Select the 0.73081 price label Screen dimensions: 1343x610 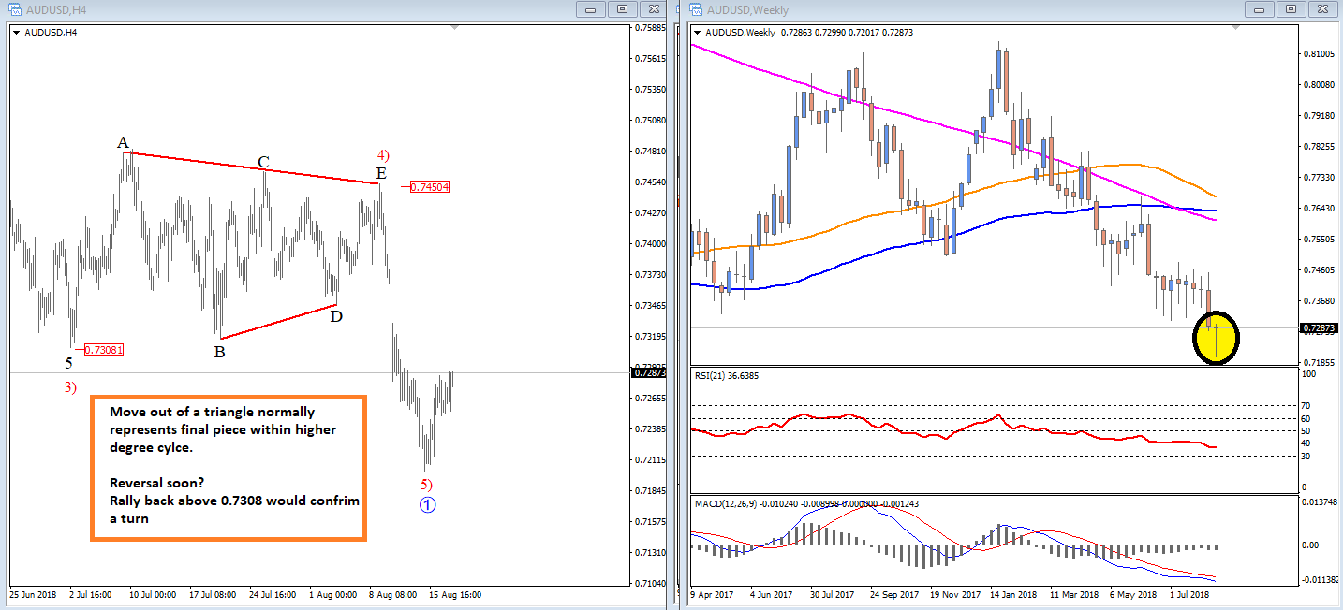pyautogui.click(x=104, y=350)
